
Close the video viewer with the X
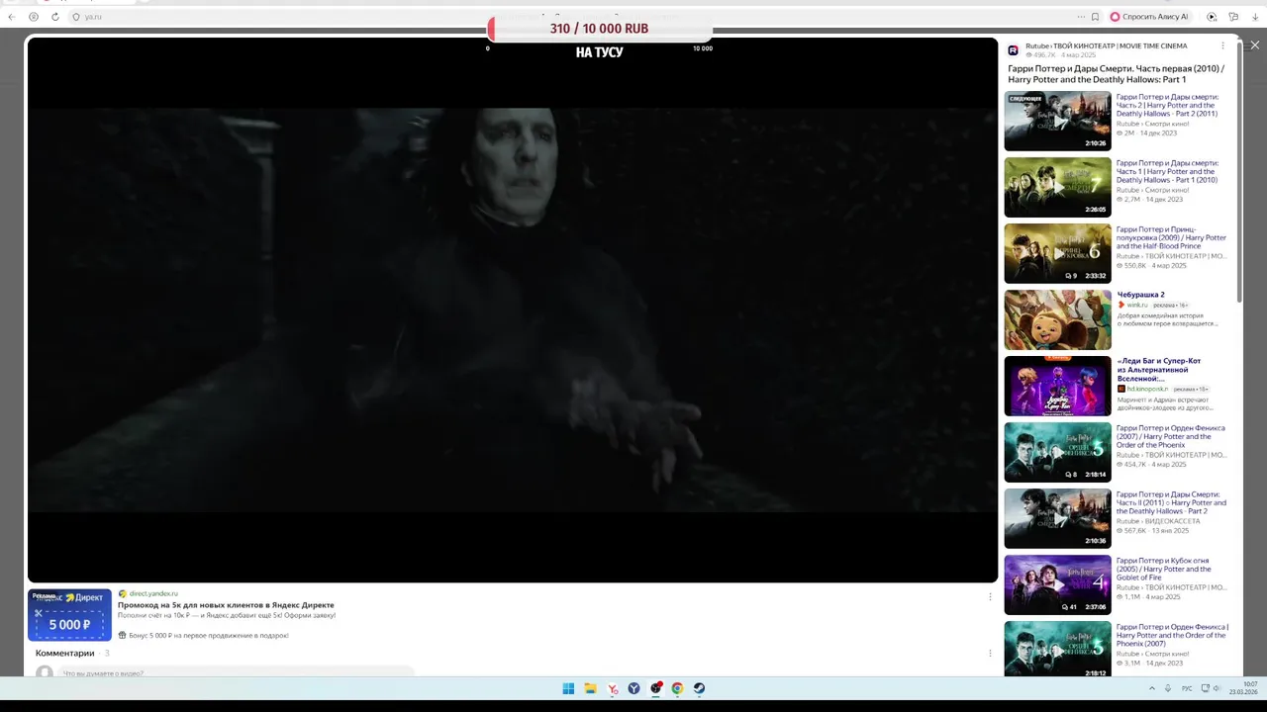click(1254, 45)
